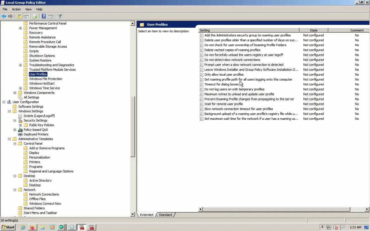
Task: Select the Offline Files tree item
Action: coord(37,199)
